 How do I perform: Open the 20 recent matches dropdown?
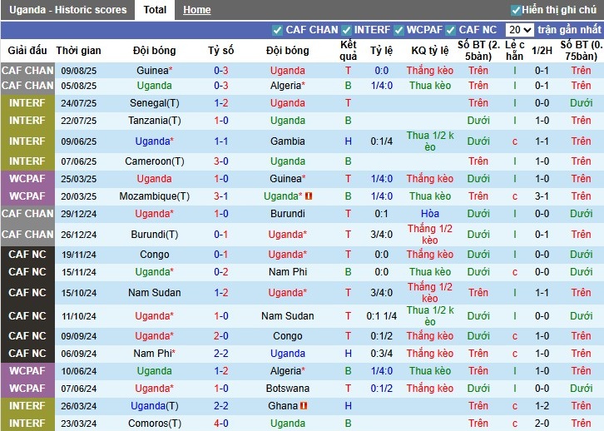519,30
